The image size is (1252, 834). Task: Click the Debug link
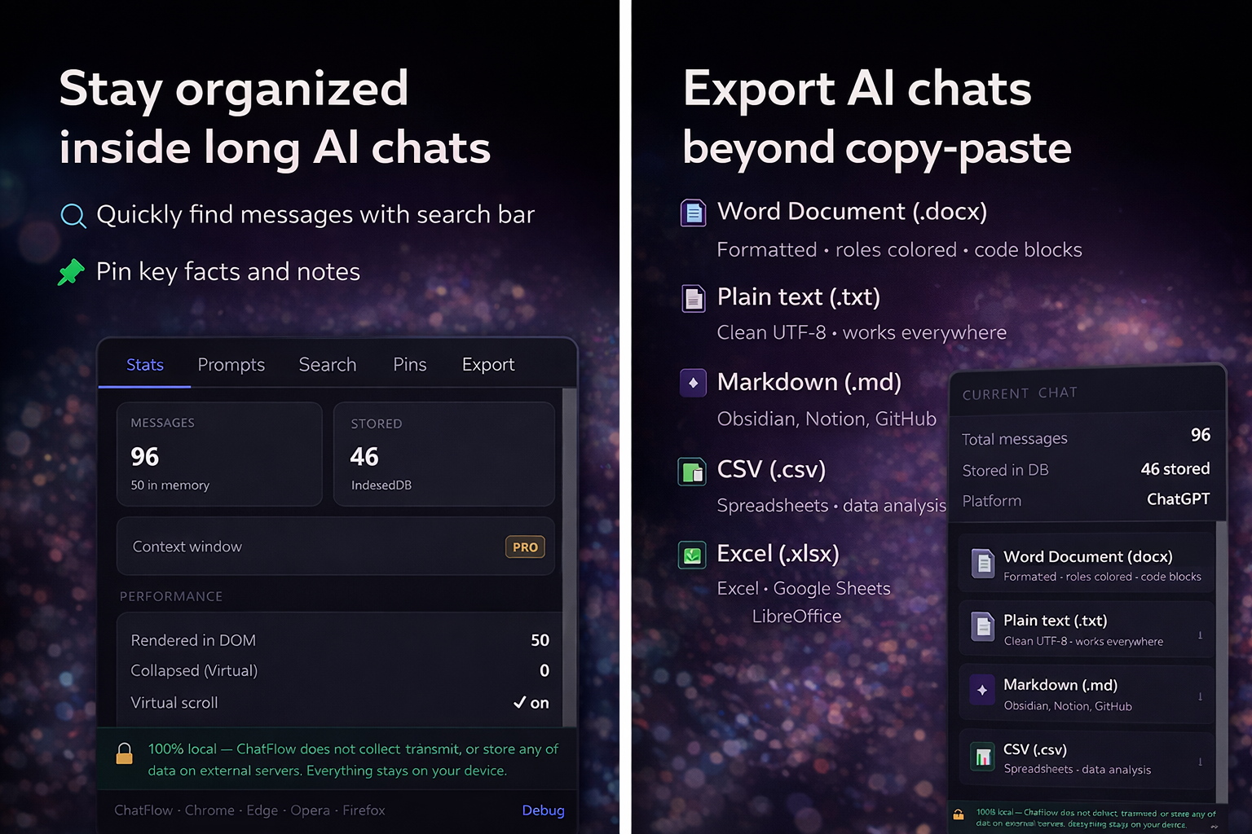(x=543, y=810)
